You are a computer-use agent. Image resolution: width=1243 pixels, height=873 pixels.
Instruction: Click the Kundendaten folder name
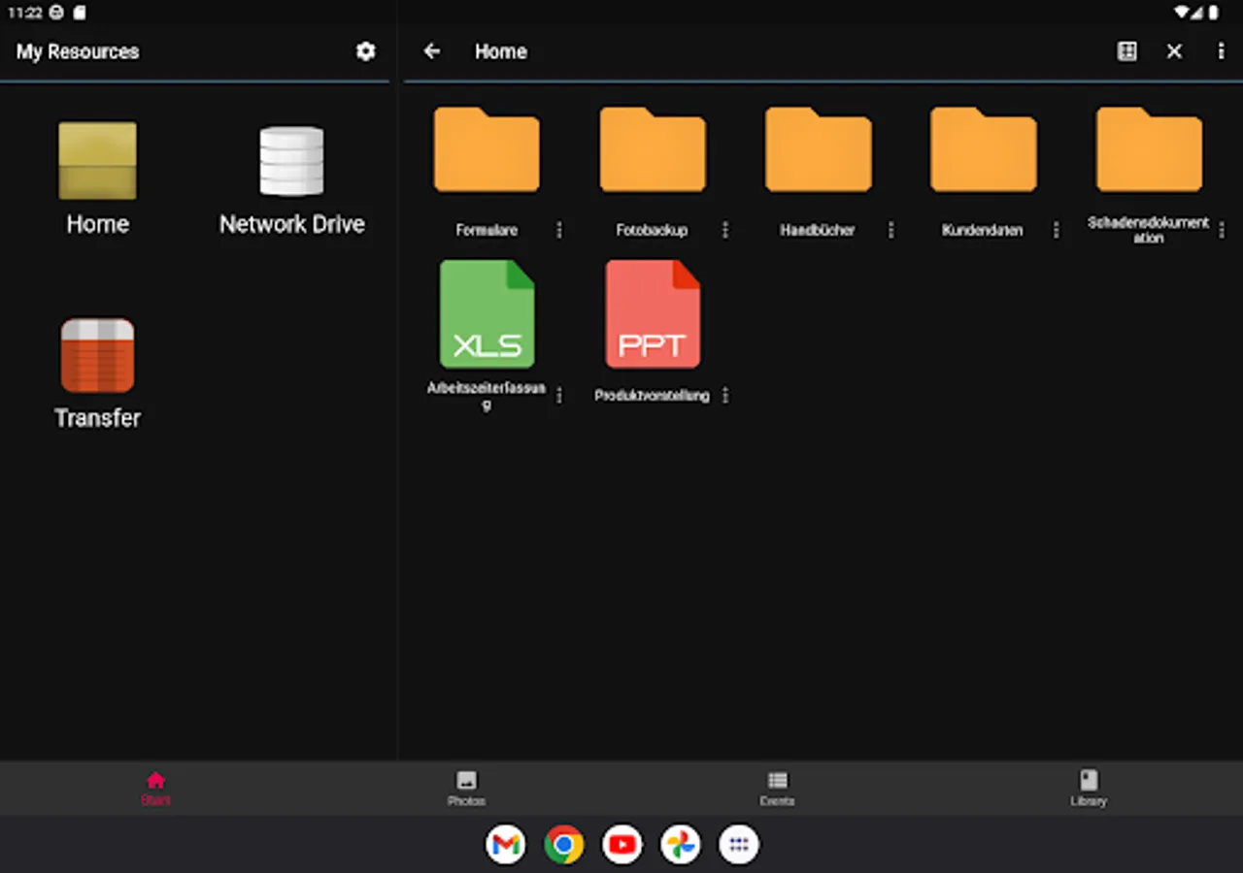[983, 231]
